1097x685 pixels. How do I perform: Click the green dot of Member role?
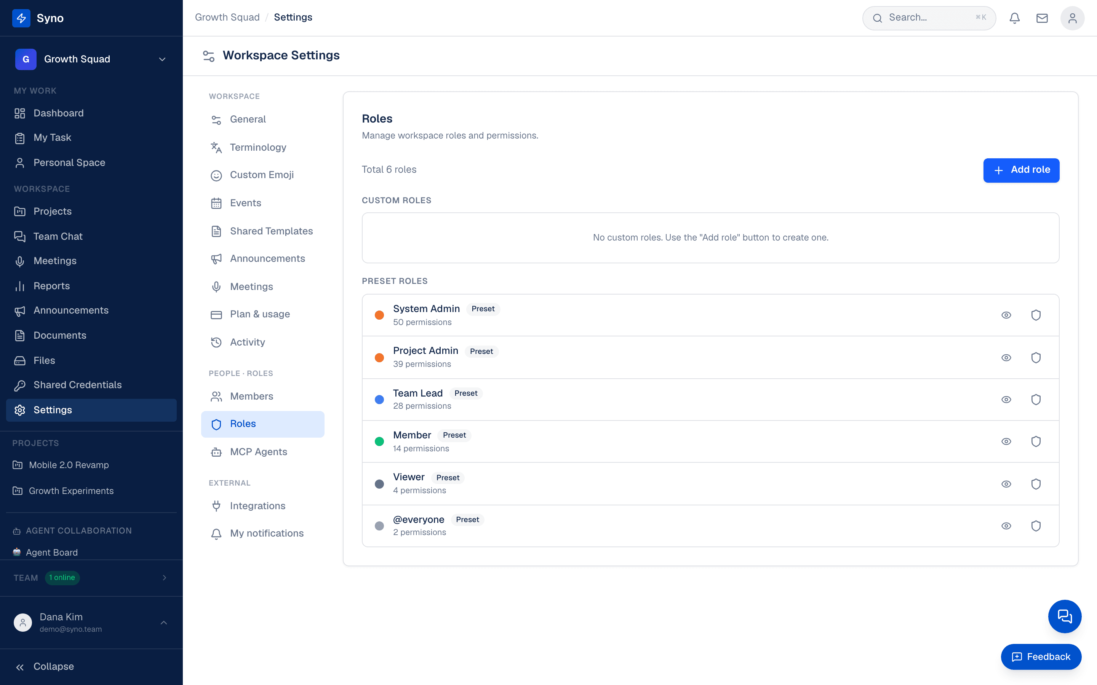pos(379,441)
